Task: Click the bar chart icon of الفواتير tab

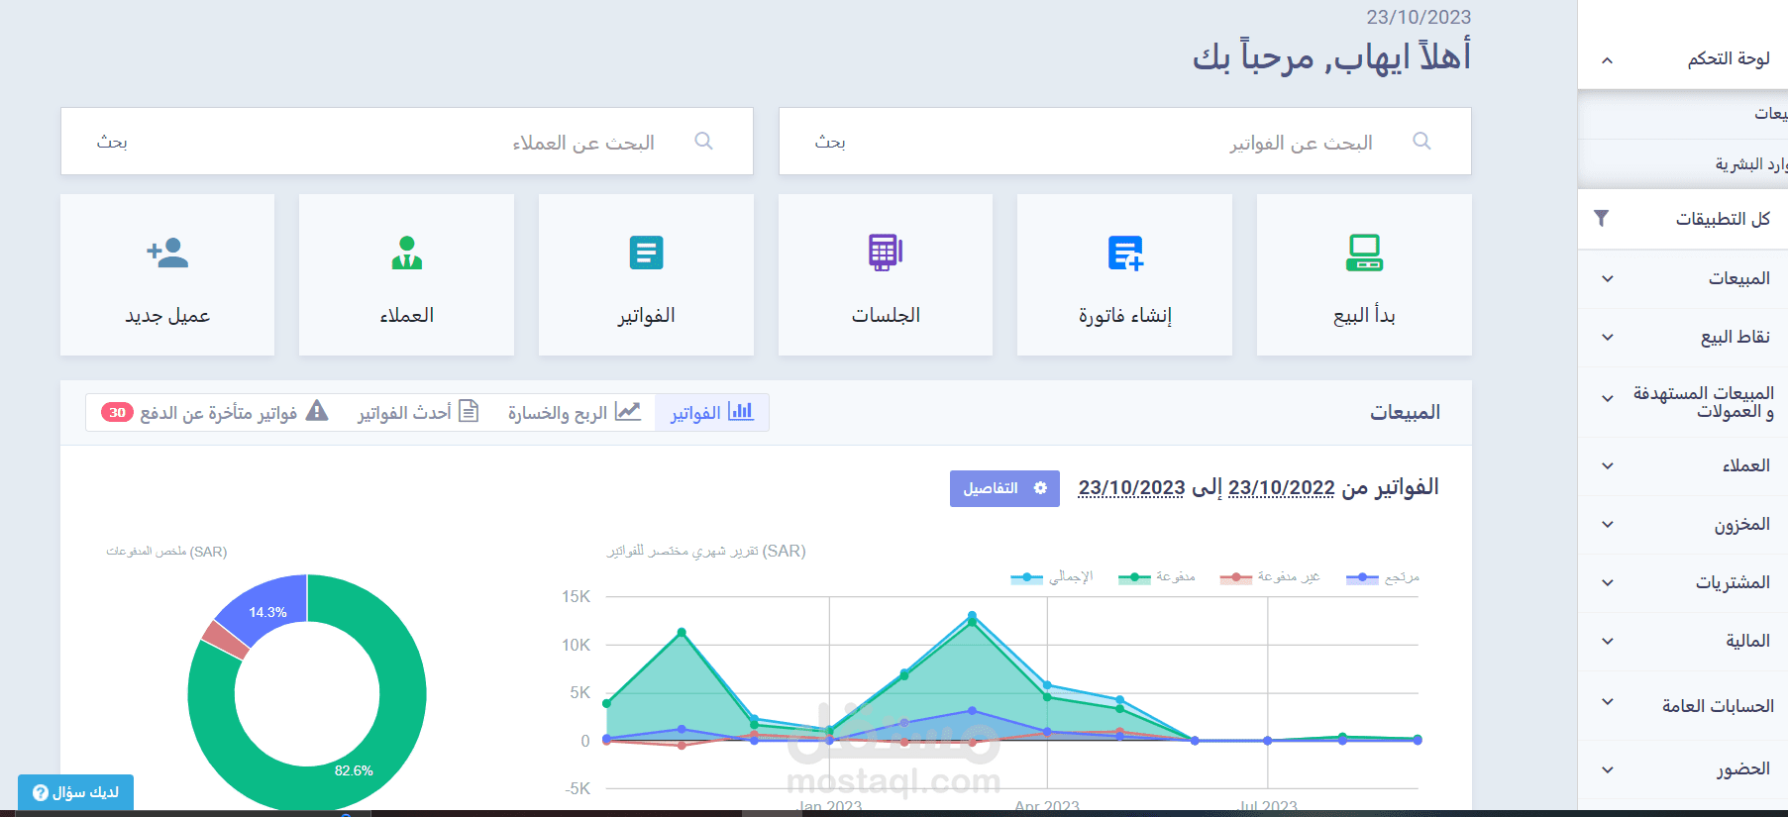Action: 741,411
